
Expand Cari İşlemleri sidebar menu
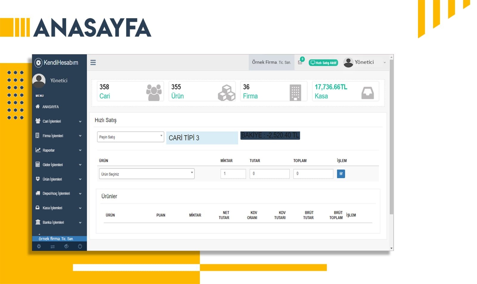tap(58, 121)
